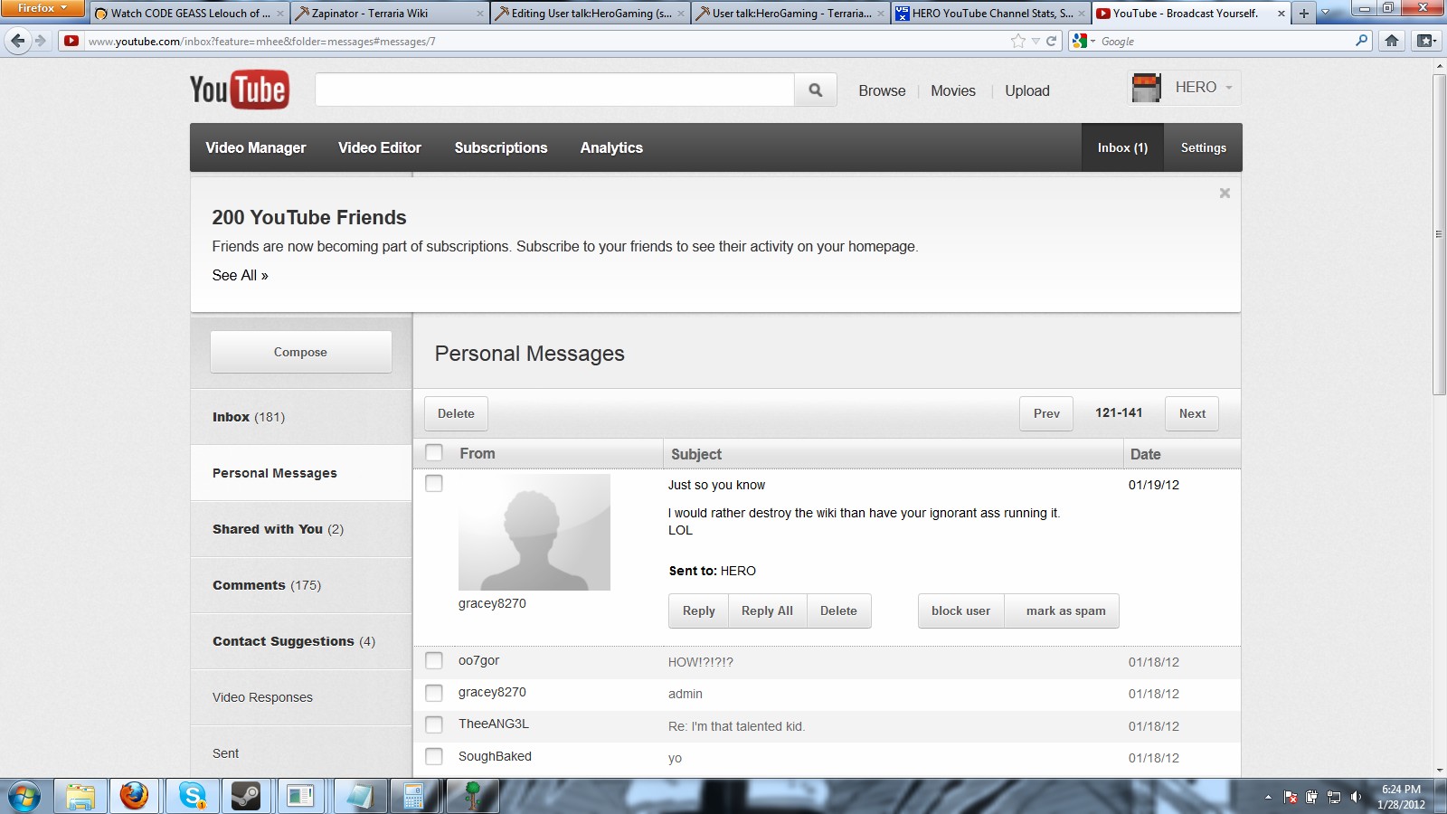
Task: Click the search magnifier icon
Action: point(814,90)
